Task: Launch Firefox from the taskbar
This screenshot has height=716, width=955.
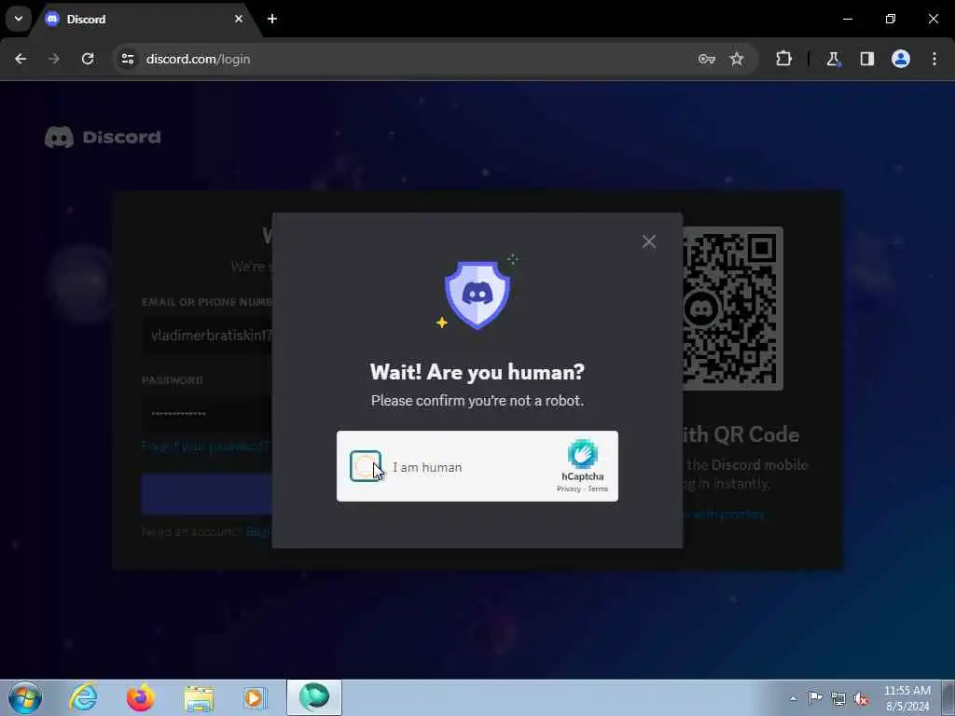Action: [x=140, y=697]
